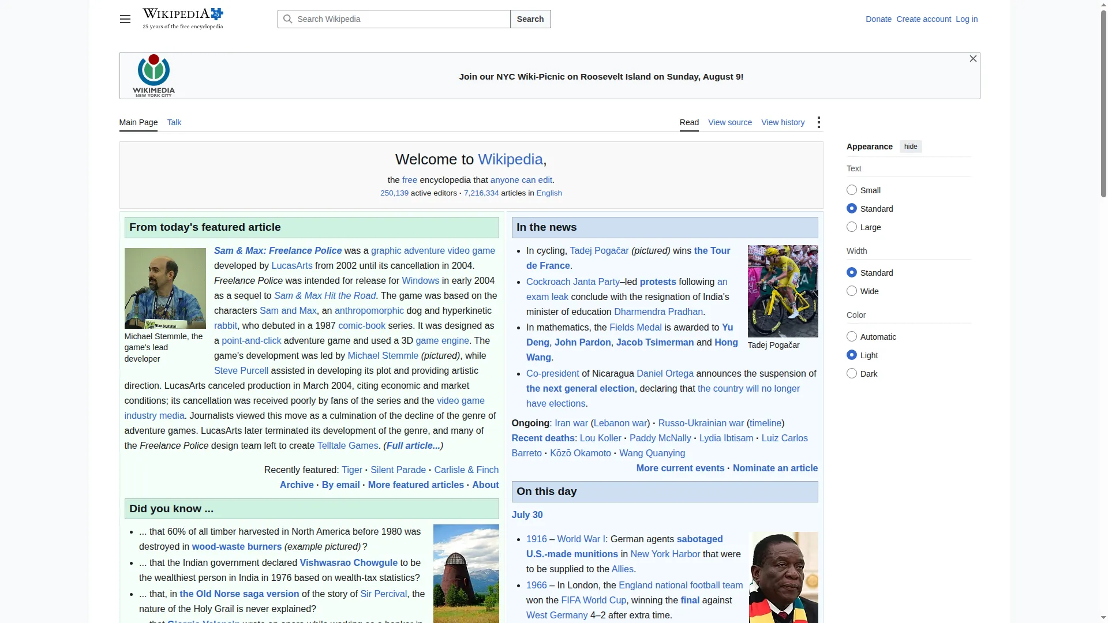This screenshot has height=623, width=1108.
Task: Click the Wikipedia logo
Action: (x=183, y=18)
